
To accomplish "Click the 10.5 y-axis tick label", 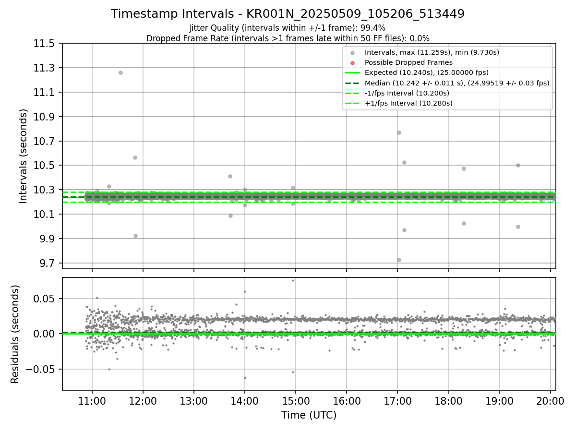I will (x=45, y=166).
